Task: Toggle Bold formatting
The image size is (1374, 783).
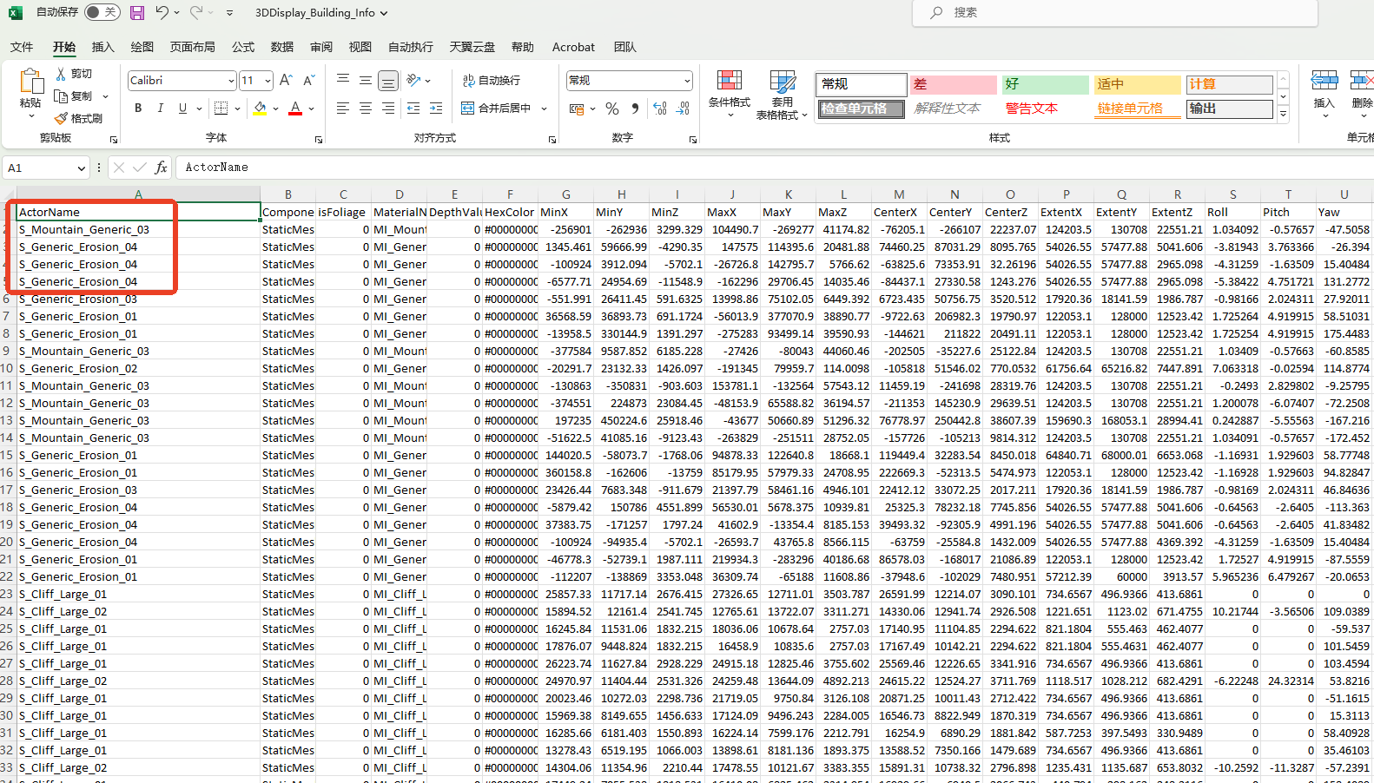Action: [x=138, y=109]
